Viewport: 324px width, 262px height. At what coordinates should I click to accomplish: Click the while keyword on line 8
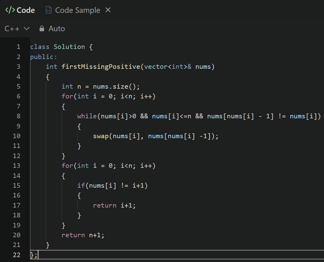(x=87, y=116)
